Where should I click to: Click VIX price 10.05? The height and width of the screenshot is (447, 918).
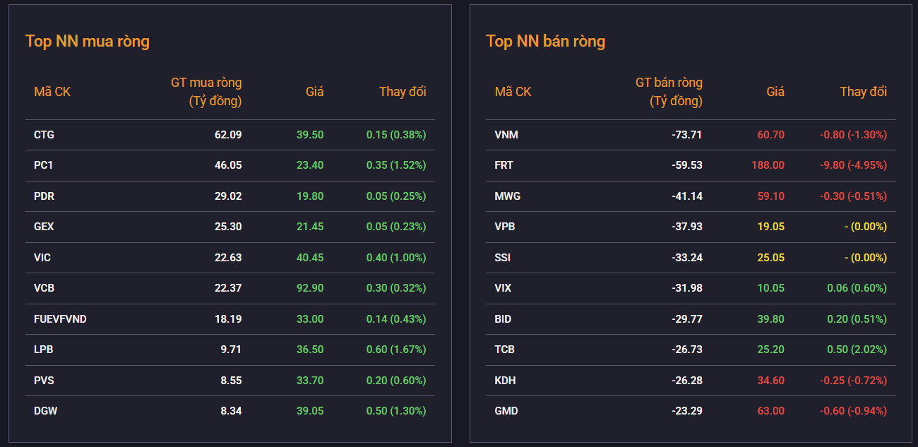(x=771, y=288)
